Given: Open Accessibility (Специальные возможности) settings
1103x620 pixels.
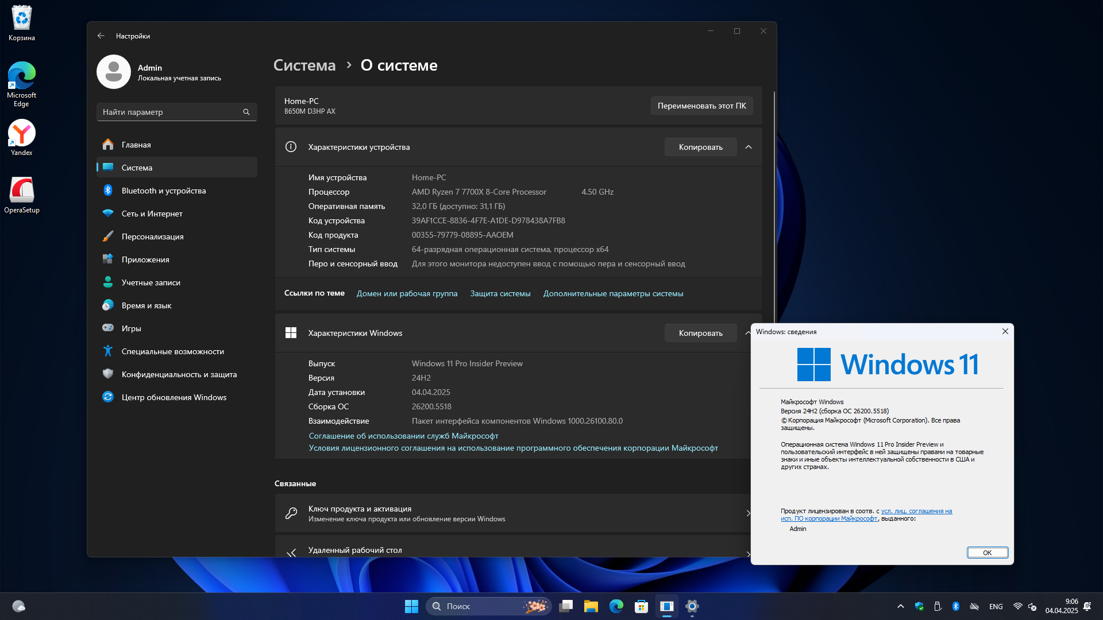Looking at the screenshot, I should coord(172,351).
